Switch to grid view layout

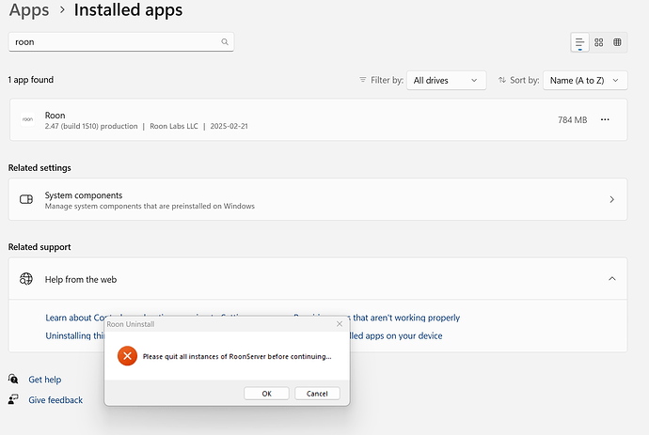[x=598, y=42]
